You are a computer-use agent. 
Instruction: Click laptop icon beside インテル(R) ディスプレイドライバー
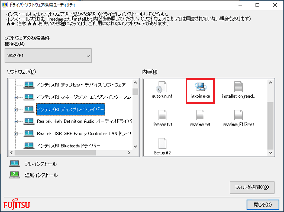coord(29,109)
